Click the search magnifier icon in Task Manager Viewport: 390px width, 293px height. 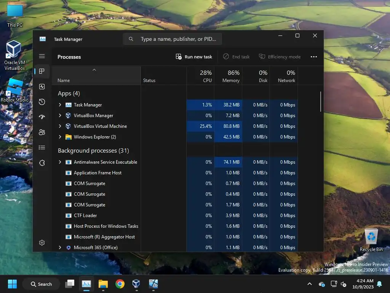131,39
